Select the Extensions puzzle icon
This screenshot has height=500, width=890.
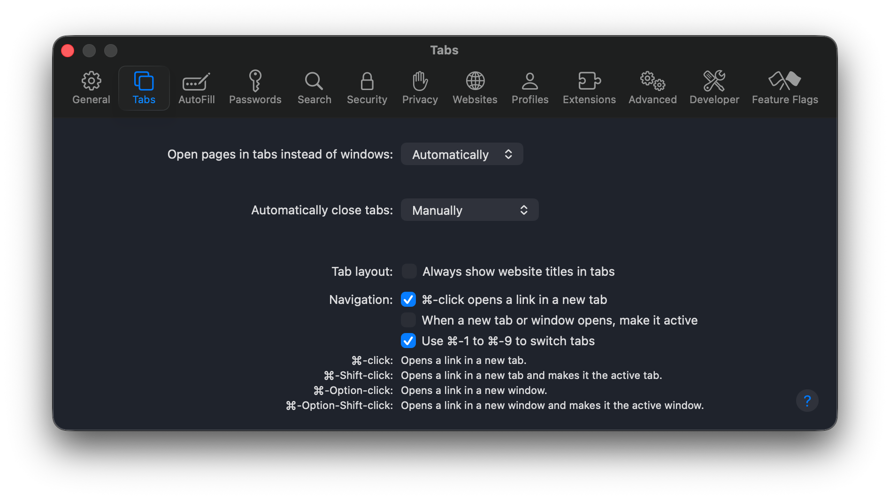[x=589, y=87]
